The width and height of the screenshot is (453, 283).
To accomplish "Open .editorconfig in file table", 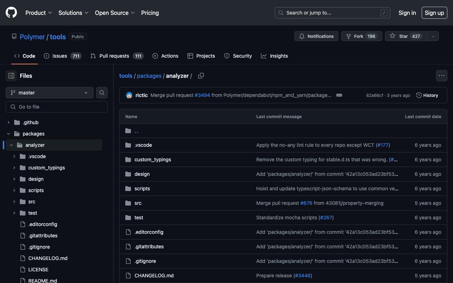I will point(149,232).
